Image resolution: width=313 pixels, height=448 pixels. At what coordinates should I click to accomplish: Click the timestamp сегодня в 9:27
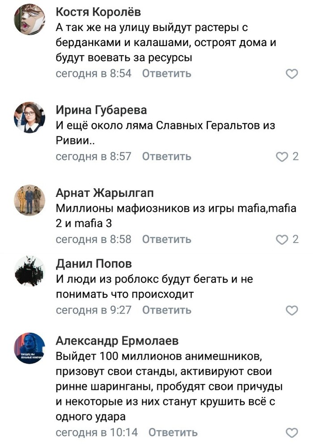click(93, 310)
